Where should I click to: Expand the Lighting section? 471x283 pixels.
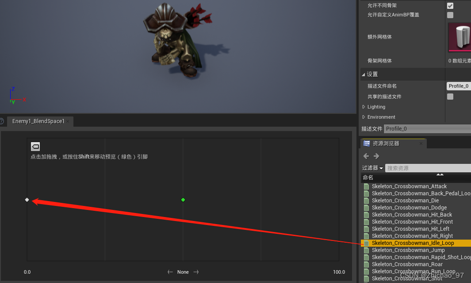coord(373,107)
